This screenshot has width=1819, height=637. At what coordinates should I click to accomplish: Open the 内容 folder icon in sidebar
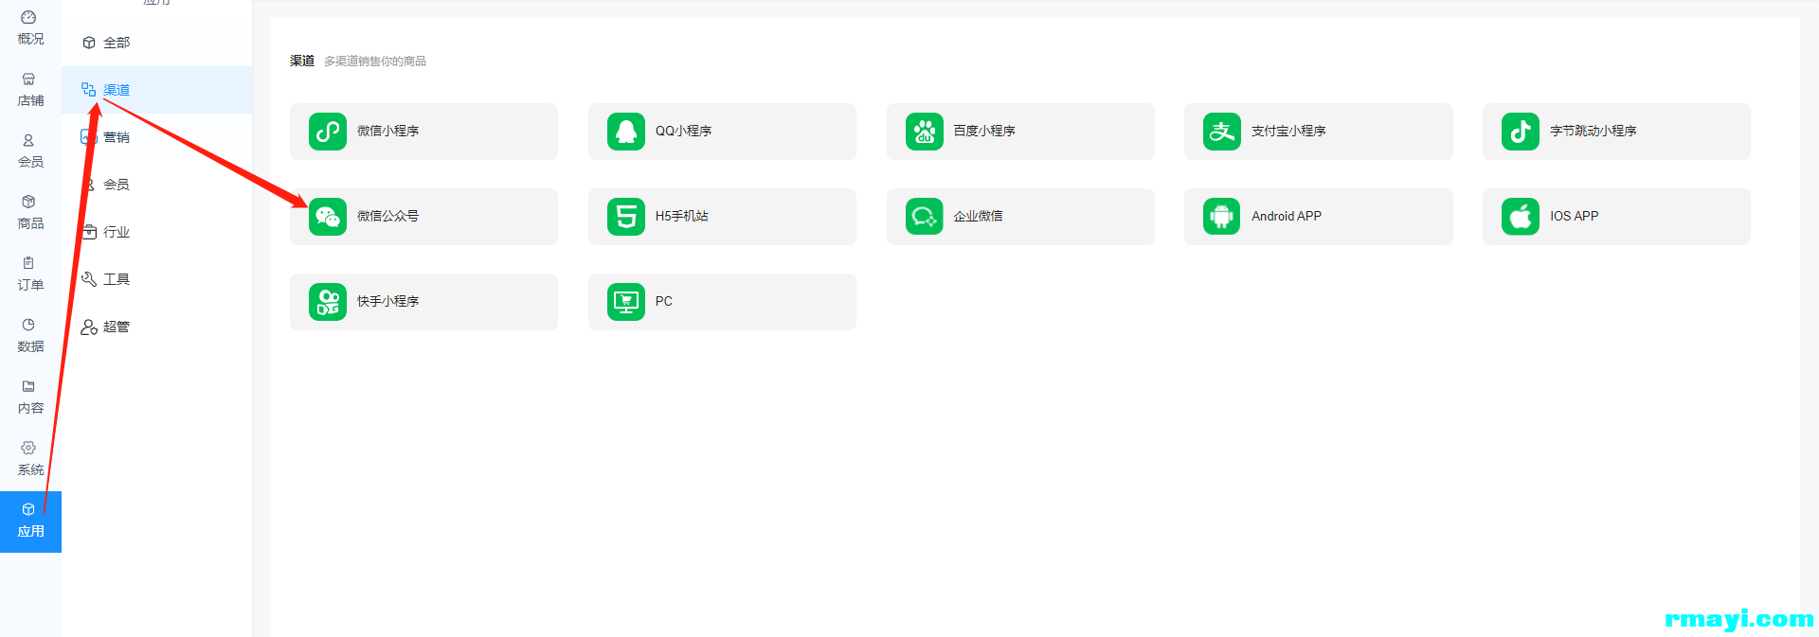click(x=28, y=386)
